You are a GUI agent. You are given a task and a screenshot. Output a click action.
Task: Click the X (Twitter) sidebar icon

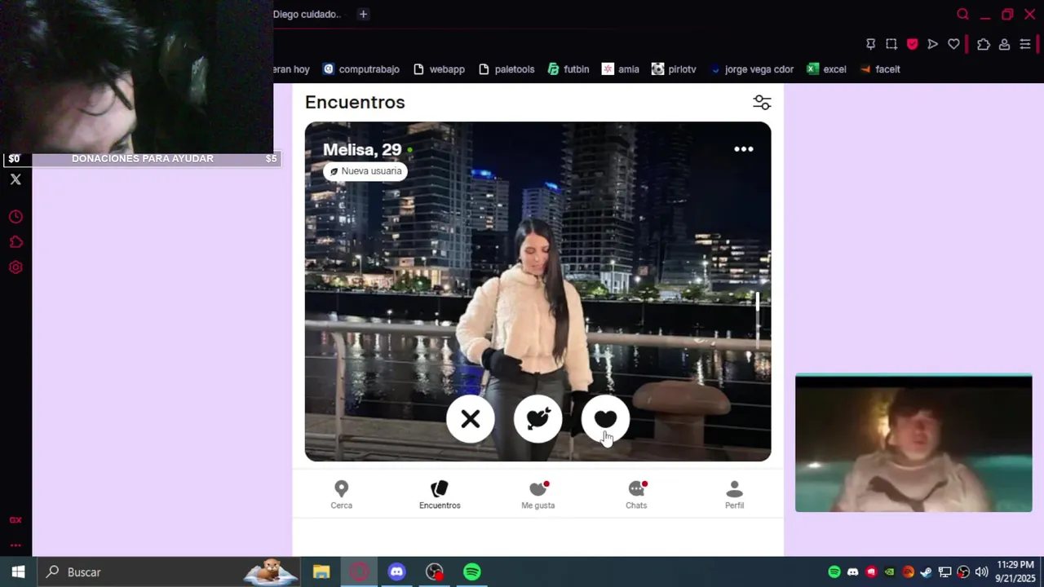pos(15,179)
